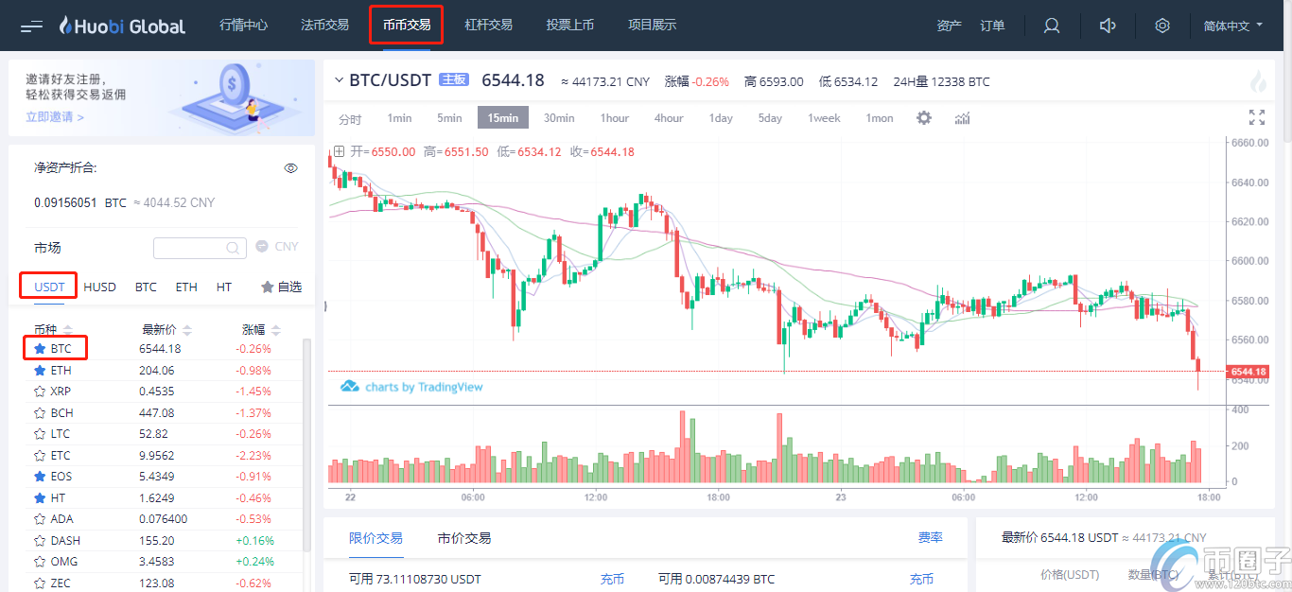The width and height of the screenshot is (1292, 592).
Task: Show 自选 favorites list
Action: pos(282,287)
